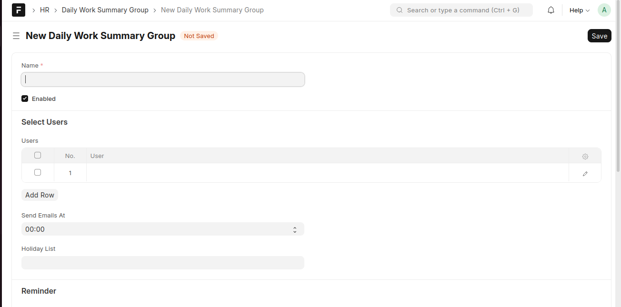Click the Holiday List field
Image resolution: width=621 pixels, height=307 pixels.
pos(163,263)
